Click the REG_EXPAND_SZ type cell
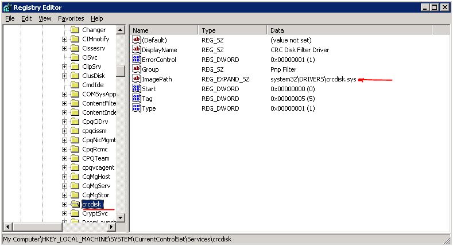Viewport: 453px width, 246px height. [225, 79]
